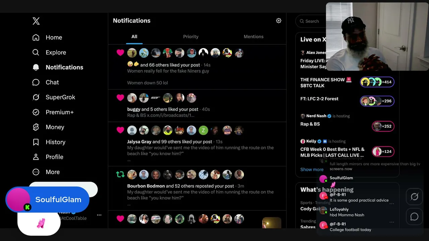Click Show more under Live on X
The height and width of the screenshot is (241, 429).
tap(312, 169)
